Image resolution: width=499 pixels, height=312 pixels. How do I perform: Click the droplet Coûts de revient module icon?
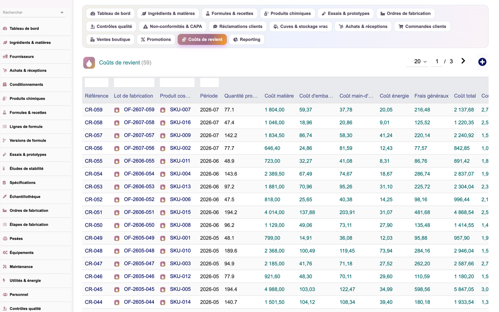click(x=89, y=63)
